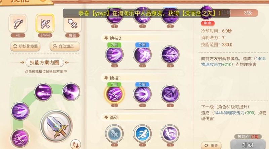Image resolution: width=269 pixels, height=149 pixels.
Task: Click the 升级 upgrade button
Action: click(x=248, y=145)
